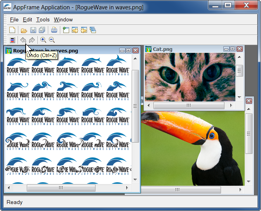The height and width of the screenshot is (211, 261).
Task: Click scroll left arrow in RogueWave window
Action: pos(9,188)
